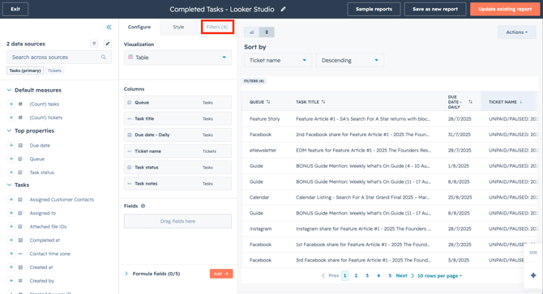The height and width of the screenshot is (294, 543).
Task: Click the FILTERS (4) tag
Action: tap(254, 81)
